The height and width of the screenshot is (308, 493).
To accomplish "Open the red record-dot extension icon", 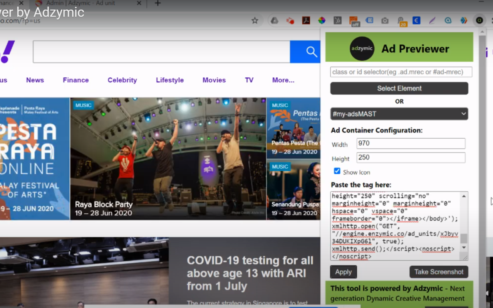I will coord(290,20).
